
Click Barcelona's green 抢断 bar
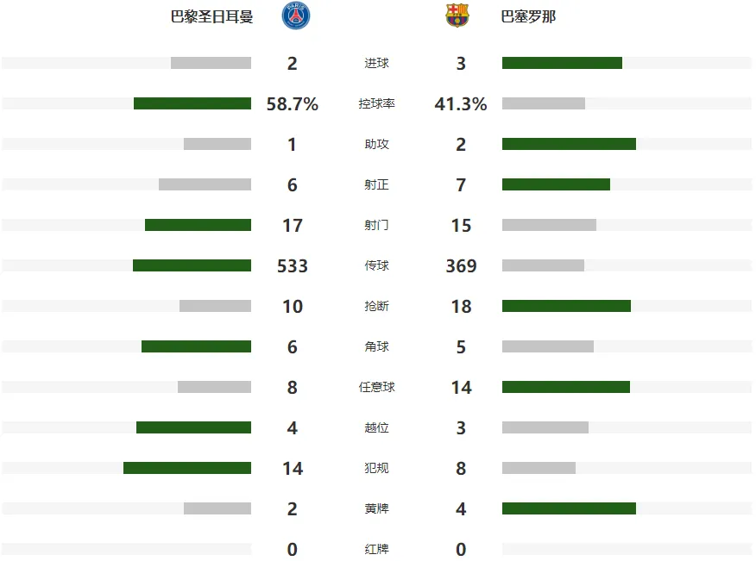[x=566, y=306]
